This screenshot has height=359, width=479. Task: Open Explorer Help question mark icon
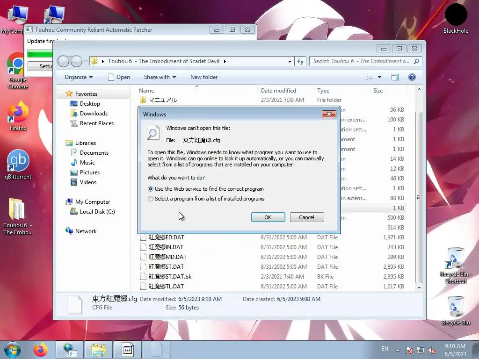coord(412,77)
